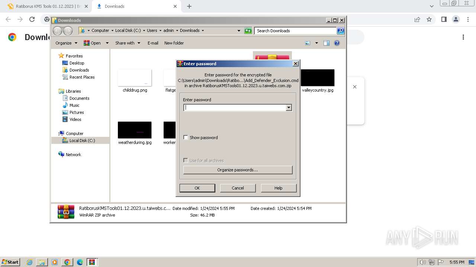
Task: Toggle the preview pane icon
Action: [327, 43]
